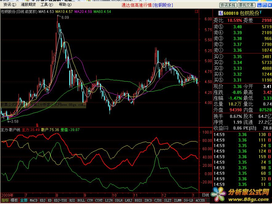Click the 6.09 high price label
Viewport: 272px width, 204px height.
[x=65, y=17]
